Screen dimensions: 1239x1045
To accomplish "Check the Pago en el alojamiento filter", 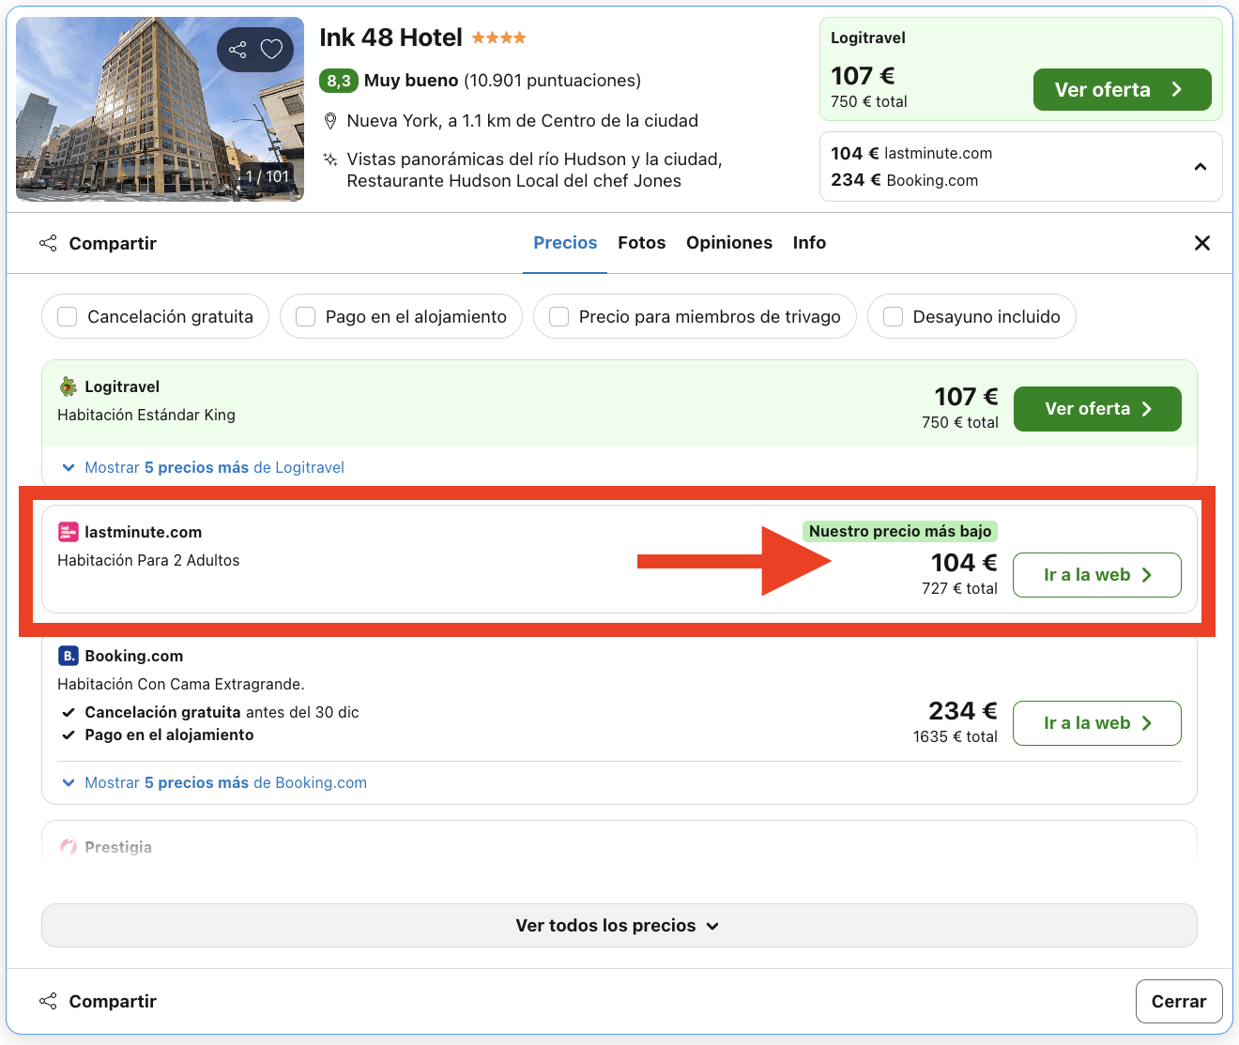I will point(306,317).
